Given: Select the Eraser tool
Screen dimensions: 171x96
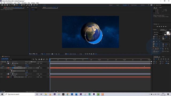Looking at the screenshot, I should (x=32, y=5).
